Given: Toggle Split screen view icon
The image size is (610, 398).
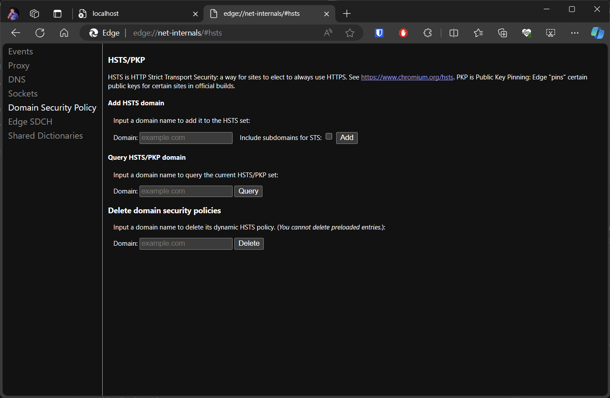Looking at the screenshot, I should click(454, 33).
